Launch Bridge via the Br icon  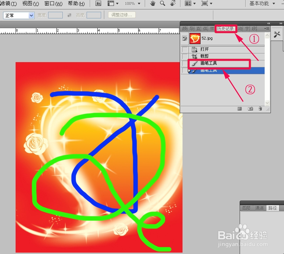coord(98,3)
